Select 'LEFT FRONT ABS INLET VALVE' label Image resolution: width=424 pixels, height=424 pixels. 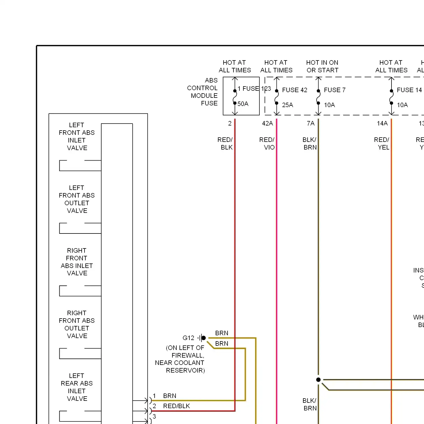[x=77, y=136]
